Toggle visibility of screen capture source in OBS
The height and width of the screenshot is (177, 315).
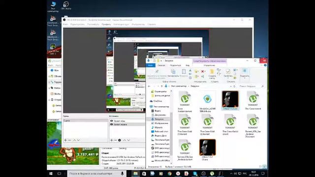tap(112, 124)
